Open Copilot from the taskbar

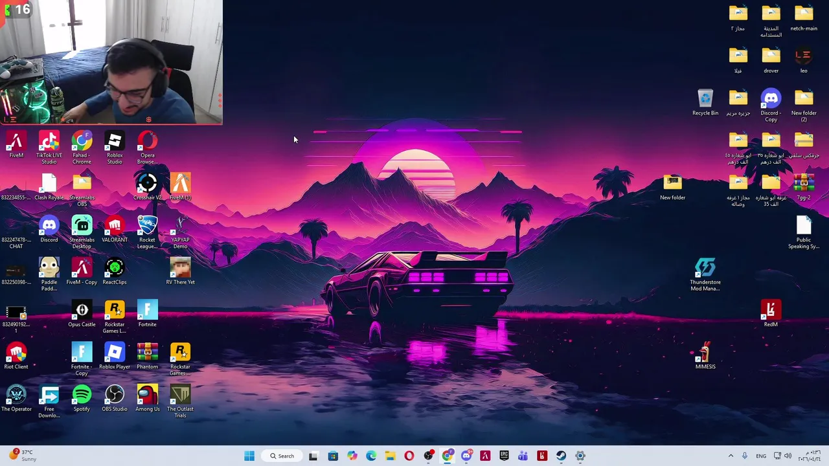click(x=352, y=456)
